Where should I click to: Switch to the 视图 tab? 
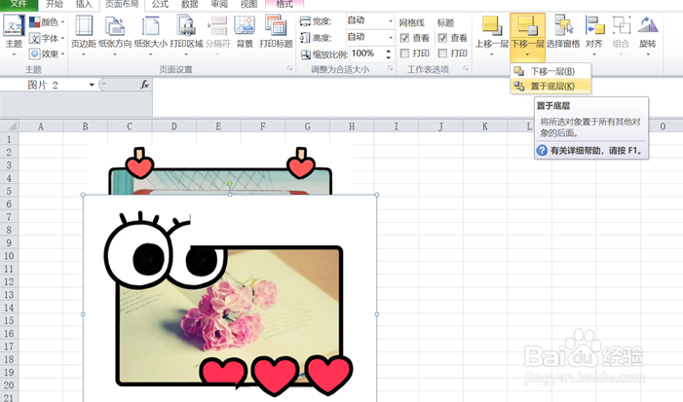248,4
